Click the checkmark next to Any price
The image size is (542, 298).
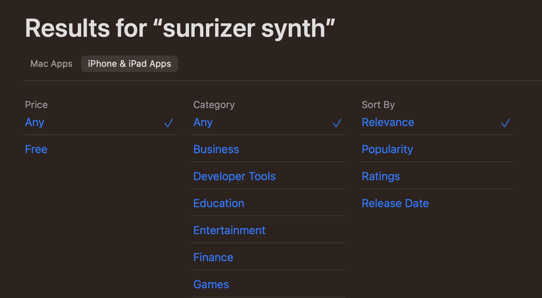[x=169, y=123]
